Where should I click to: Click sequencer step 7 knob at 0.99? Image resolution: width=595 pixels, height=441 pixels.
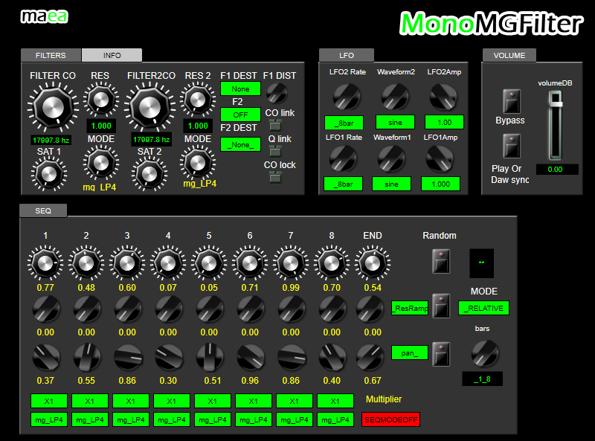tap(291, 263)
